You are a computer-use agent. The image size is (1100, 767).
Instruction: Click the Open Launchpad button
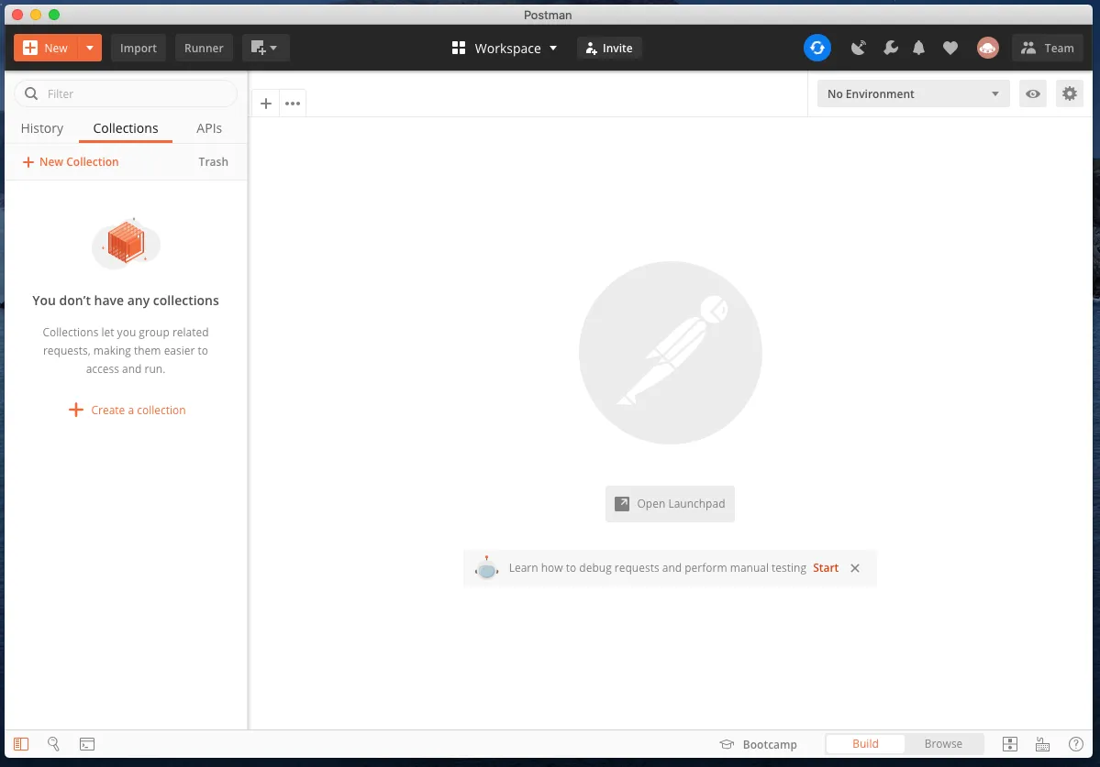(x=670, y=504)
